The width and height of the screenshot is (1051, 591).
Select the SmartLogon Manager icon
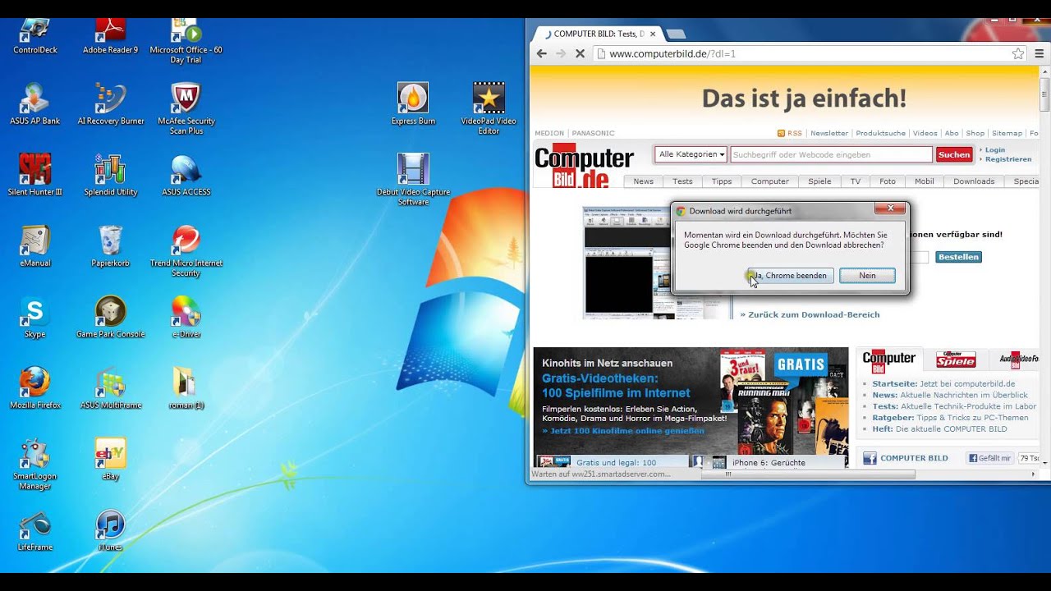pos(35,464)
